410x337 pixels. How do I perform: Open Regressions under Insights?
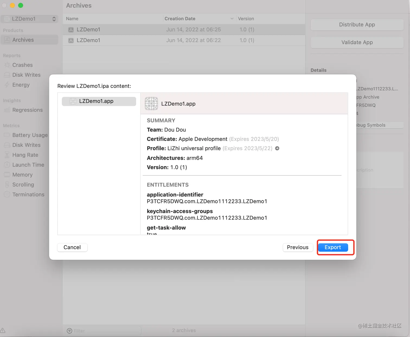[27, 110]
